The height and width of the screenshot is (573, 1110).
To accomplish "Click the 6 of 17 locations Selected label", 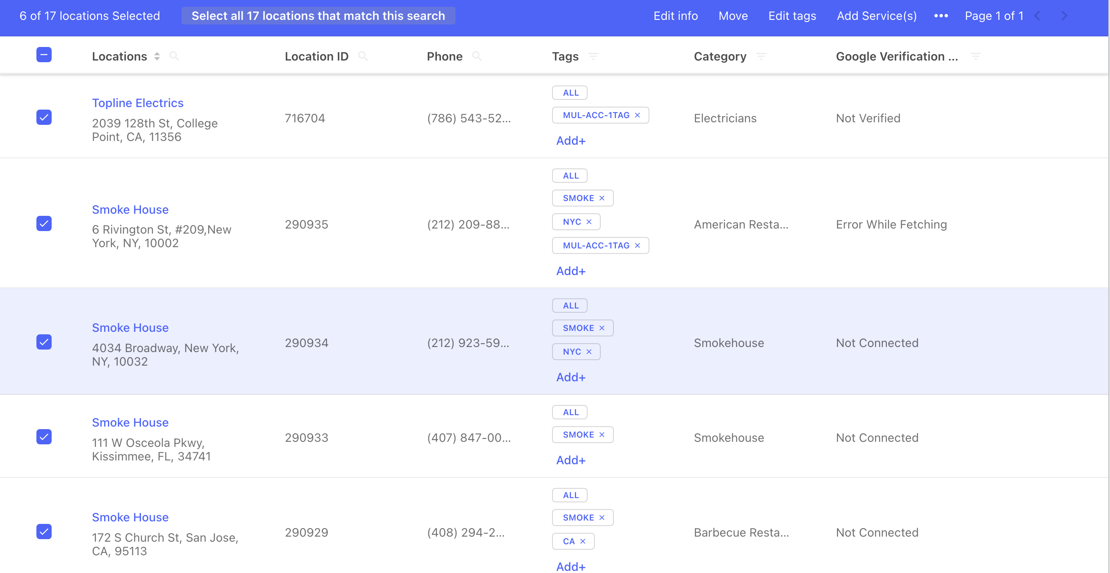I will [x=90, y=16].
